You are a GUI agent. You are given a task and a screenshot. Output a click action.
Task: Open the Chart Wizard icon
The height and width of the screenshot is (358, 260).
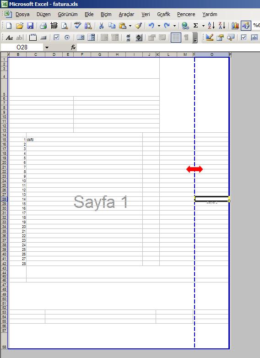[x=235, y=26]
